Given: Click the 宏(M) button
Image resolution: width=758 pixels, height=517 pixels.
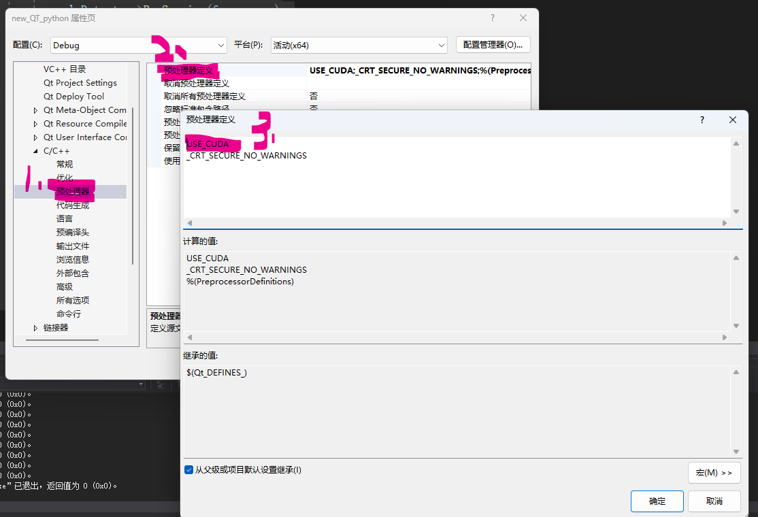Looking at the screenshot, I should click(x=714, y=473).
